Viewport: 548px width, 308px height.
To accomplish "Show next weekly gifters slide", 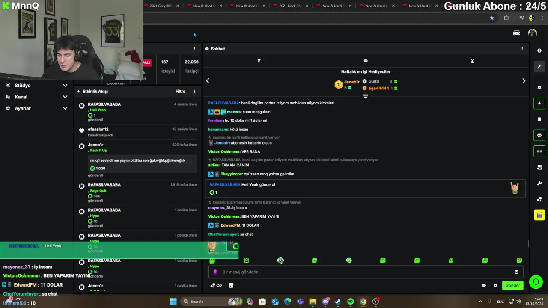I will tap(524, 81).
